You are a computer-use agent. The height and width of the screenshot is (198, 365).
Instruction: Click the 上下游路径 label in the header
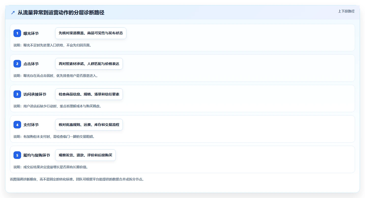pos(346,11)
